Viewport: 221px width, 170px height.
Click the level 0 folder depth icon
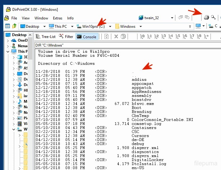coord(142,36)
